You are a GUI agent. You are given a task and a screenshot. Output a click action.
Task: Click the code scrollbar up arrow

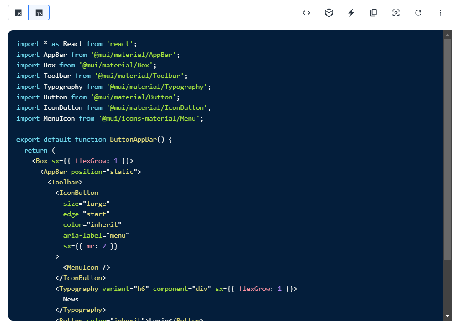click(x=447, y=35)
